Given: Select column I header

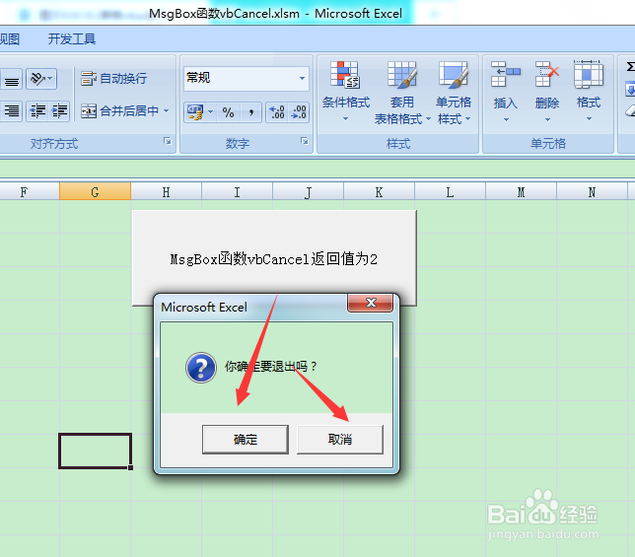Looking at the screenshot, I should [x=237, y=191].
